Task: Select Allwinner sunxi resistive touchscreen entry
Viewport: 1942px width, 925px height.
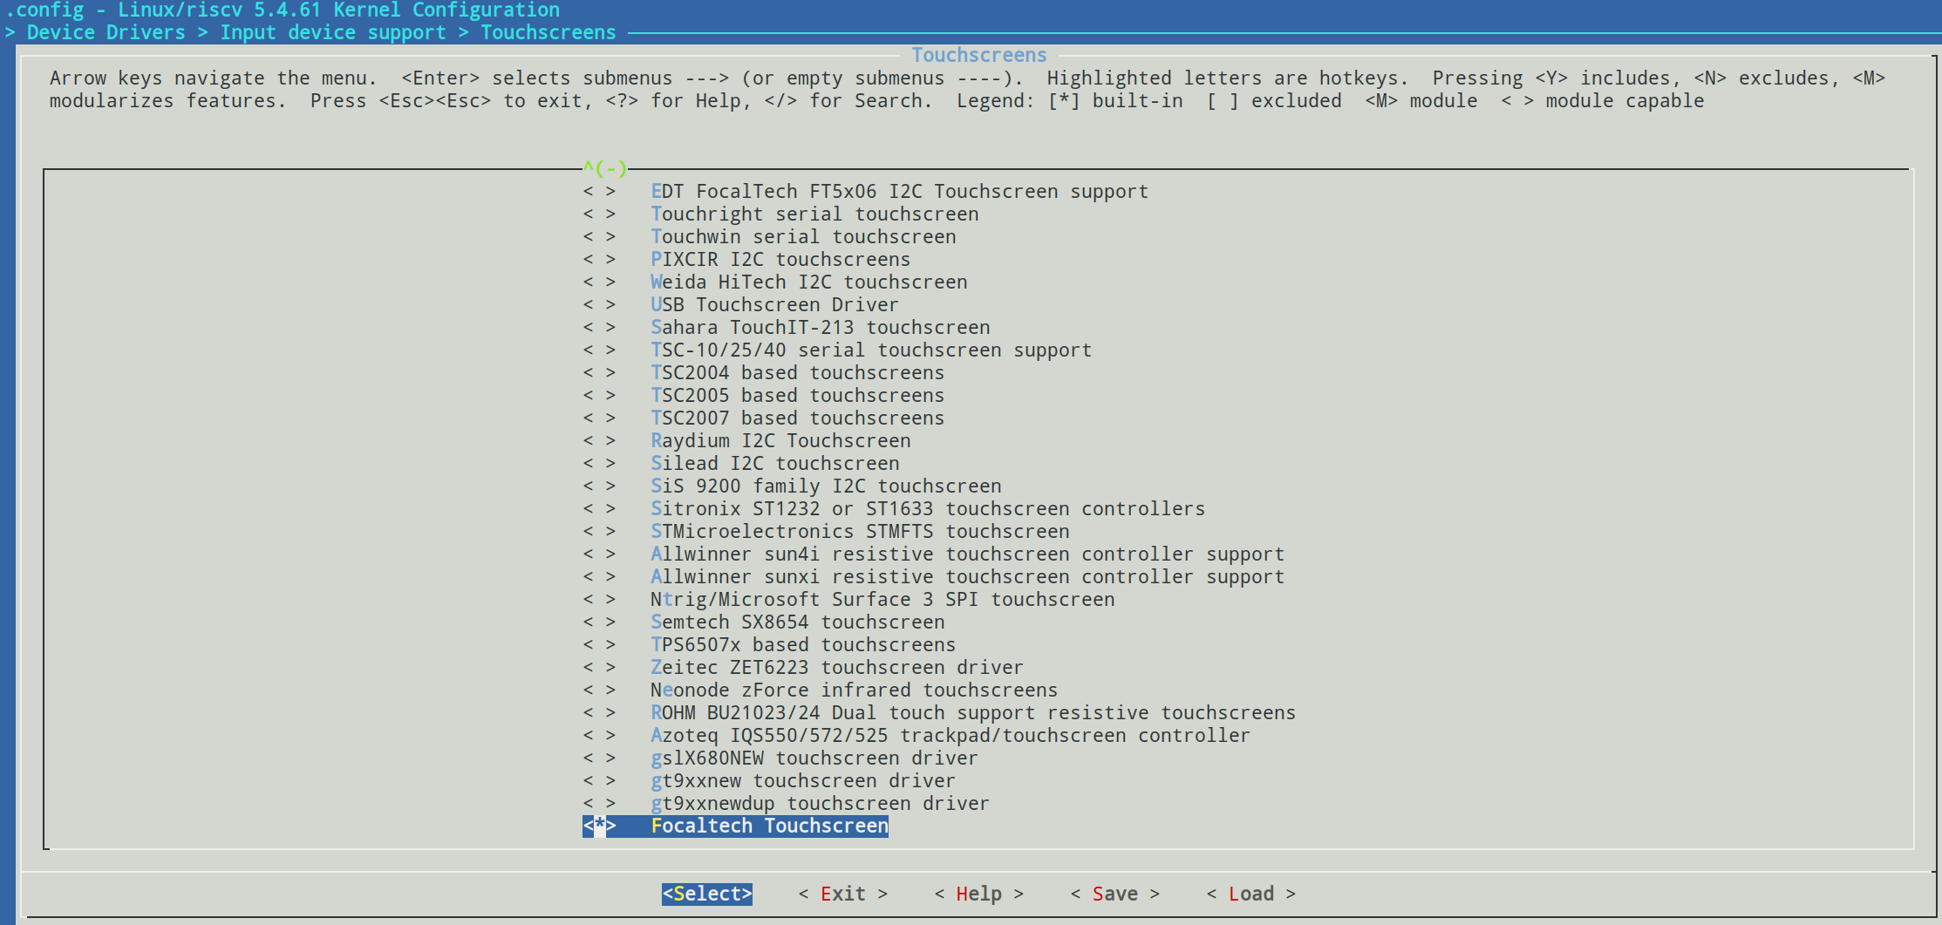Action: pyautogui.click(x=967, y=577)
